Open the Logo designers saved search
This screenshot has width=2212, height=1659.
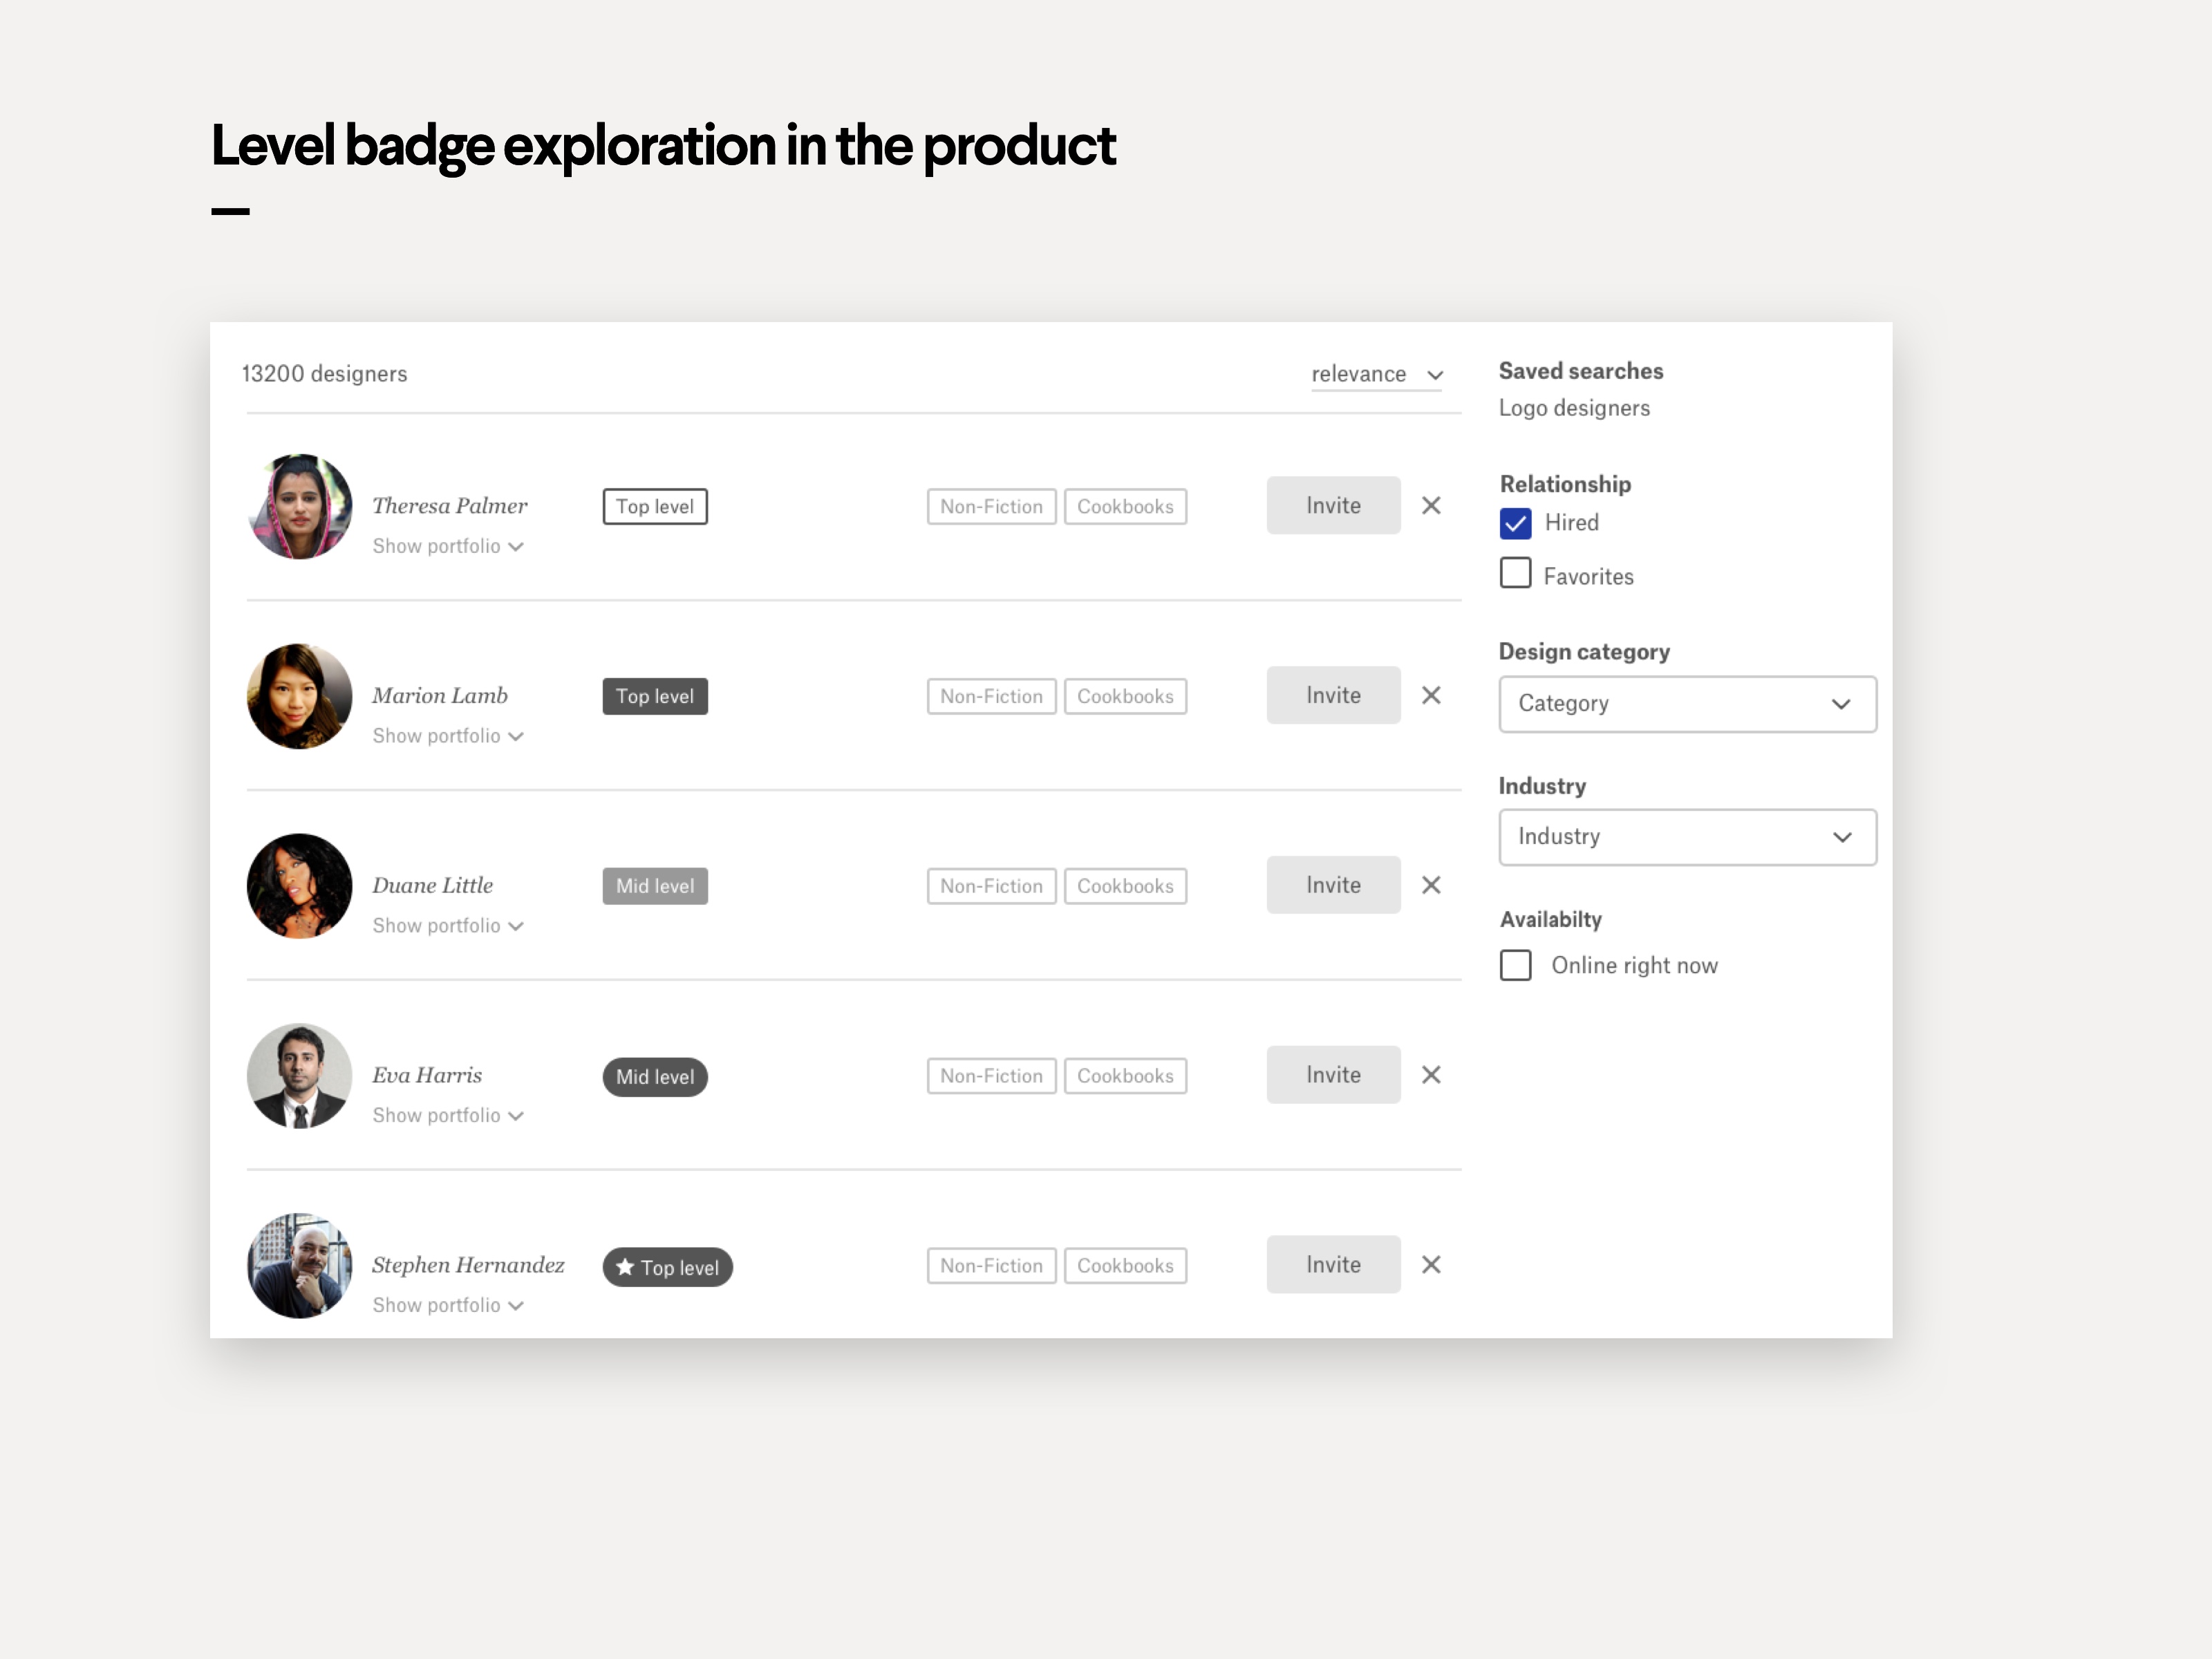1574,409
